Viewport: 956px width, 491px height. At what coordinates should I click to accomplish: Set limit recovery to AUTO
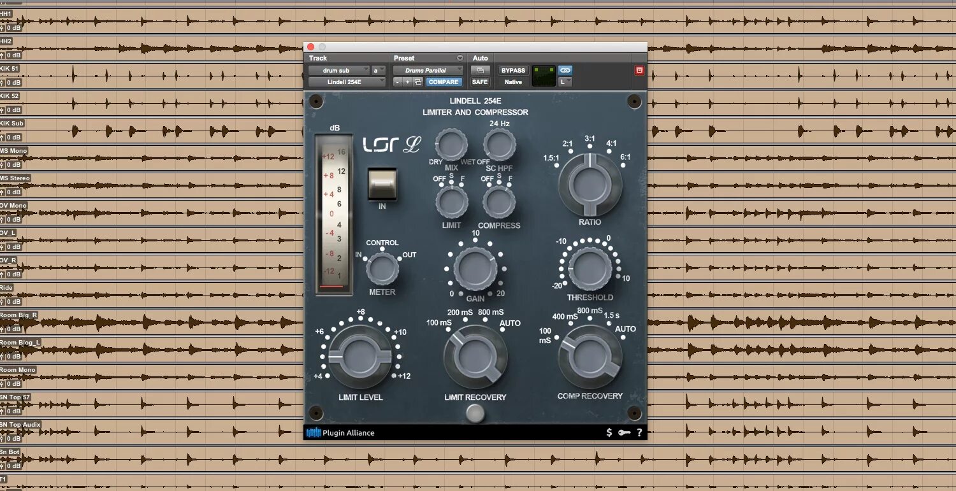pos(510,324)
